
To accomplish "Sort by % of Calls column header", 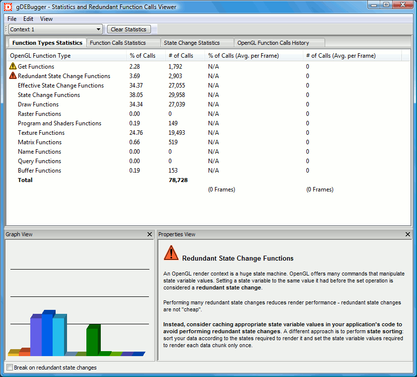I will click(142, 56).
